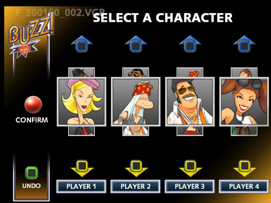271x203 pixels.
Task: Click the blue up arrow above Player 3
Action: pyautogui.click(x=190, y=44)
